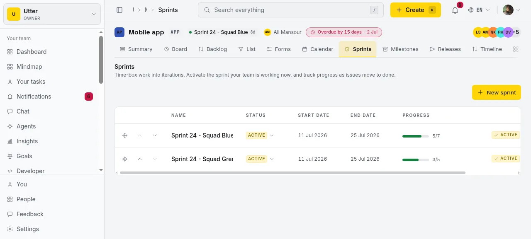Click the Mobile app project title
The width and height of the screenshot is (531, 239).
pos(146,32)
